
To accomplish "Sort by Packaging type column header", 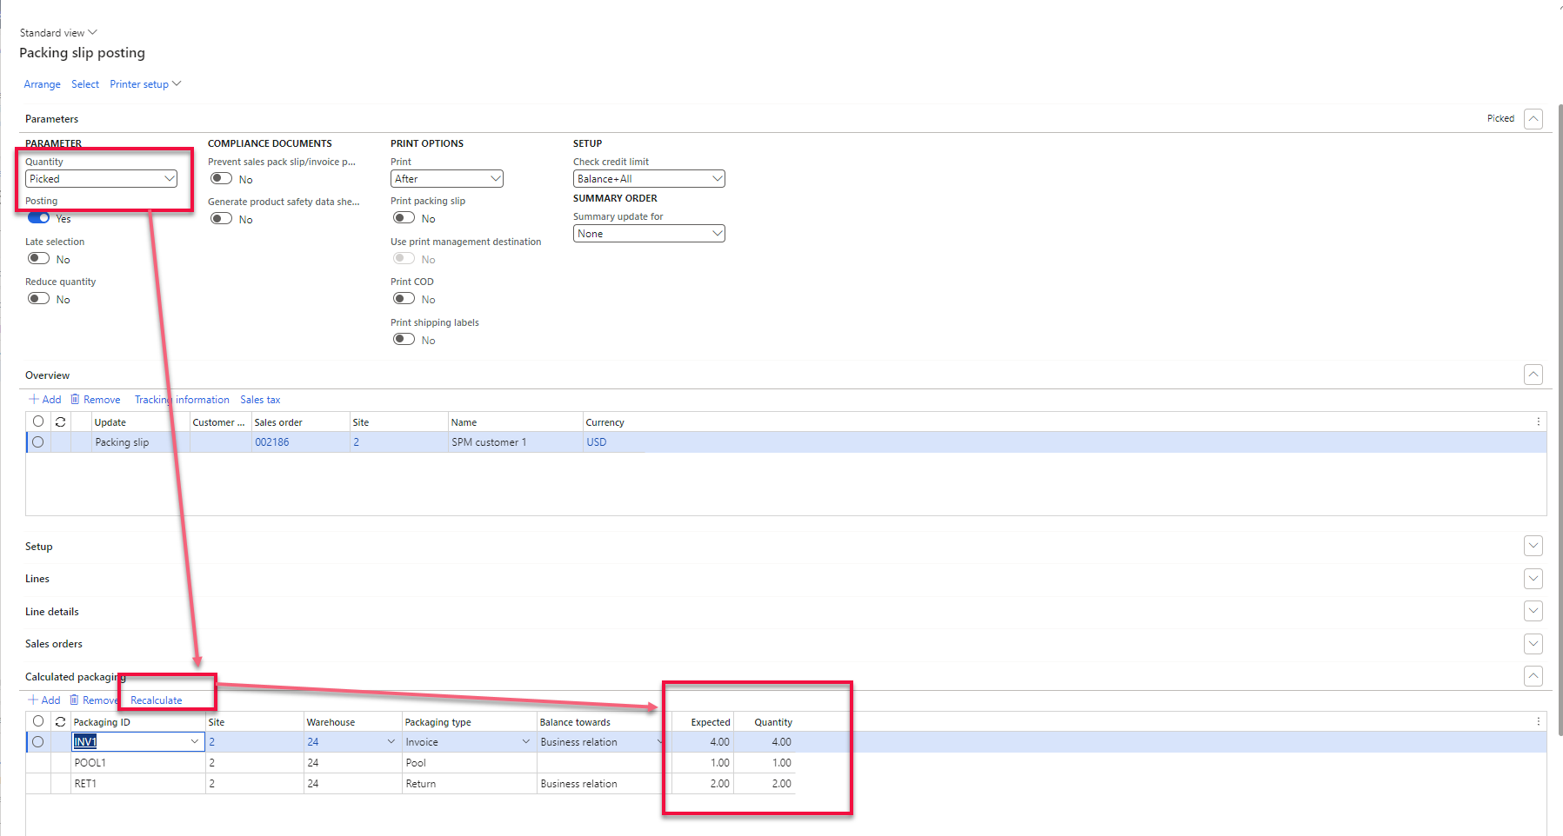I will click(438, 722).
